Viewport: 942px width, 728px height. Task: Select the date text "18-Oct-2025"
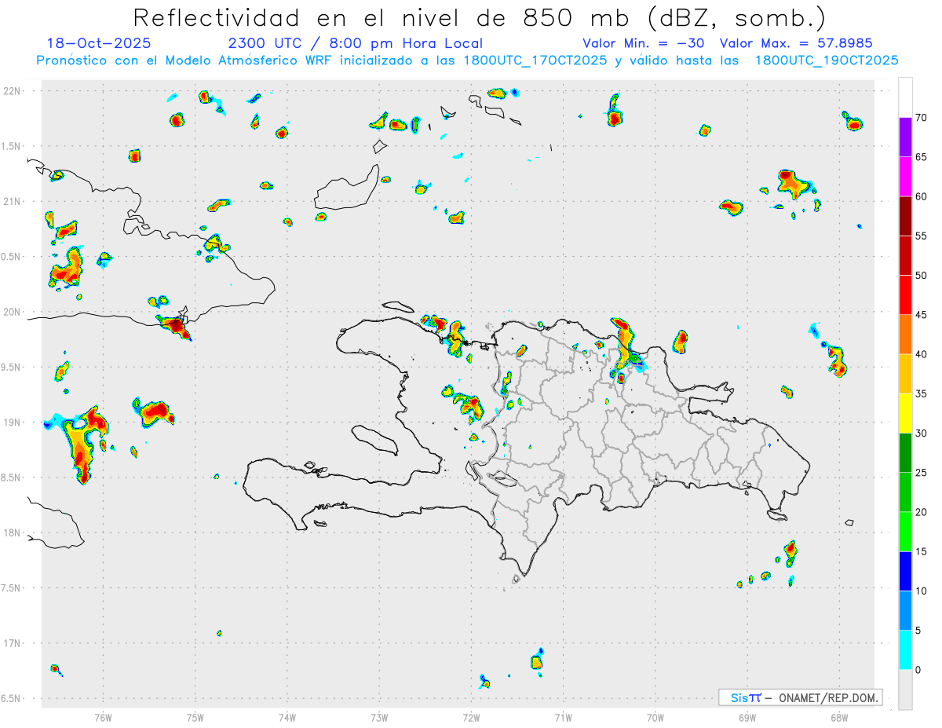point(99,43)
